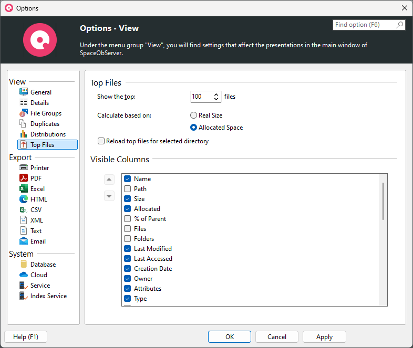This screenshot has height=348, width=413.
Task: Enable Reload top files for selected directory
Action: click(x=101, y=141)
